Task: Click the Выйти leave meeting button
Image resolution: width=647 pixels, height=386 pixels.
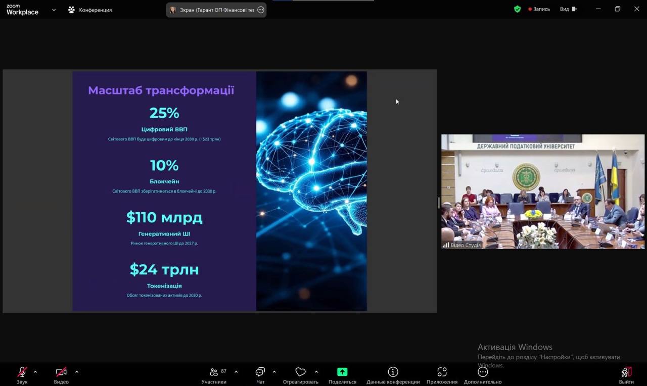Action: click(x=626, y=372)
